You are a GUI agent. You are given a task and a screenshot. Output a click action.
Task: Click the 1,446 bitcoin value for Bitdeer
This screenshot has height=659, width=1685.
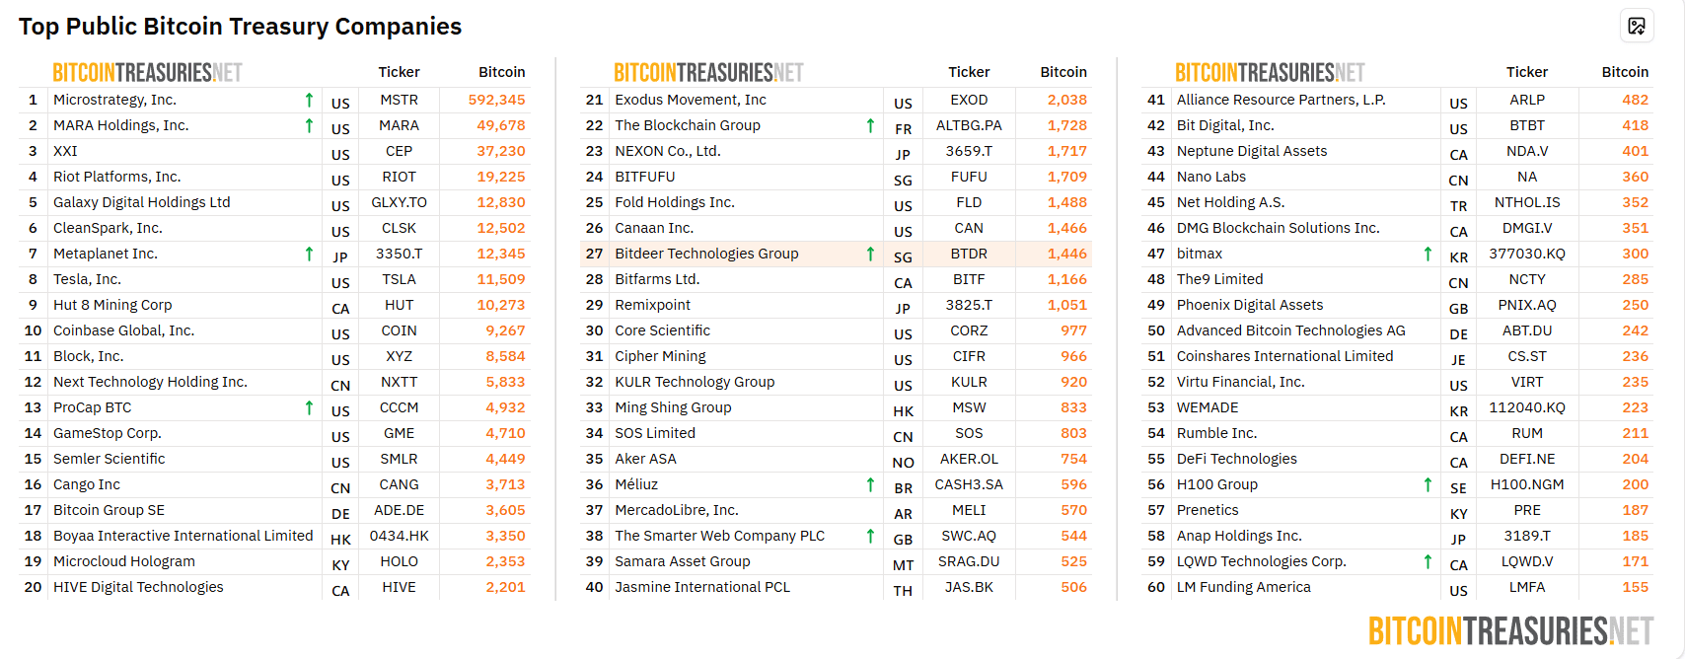tap(1067, 254)
